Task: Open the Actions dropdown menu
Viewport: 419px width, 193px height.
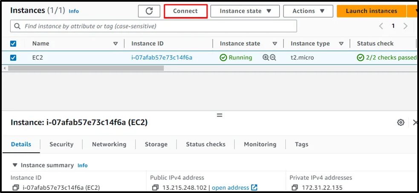Action: 309,11
